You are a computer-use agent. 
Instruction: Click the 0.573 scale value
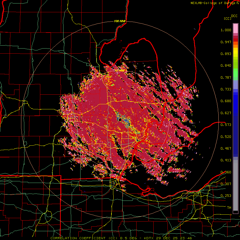tap(226, 125)
